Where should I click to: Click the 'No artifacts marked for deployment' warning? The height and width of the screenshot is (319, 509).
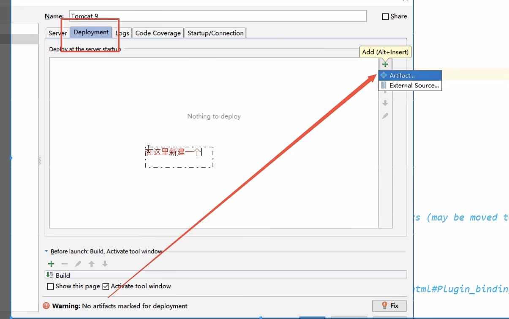[x=135, y=306]
